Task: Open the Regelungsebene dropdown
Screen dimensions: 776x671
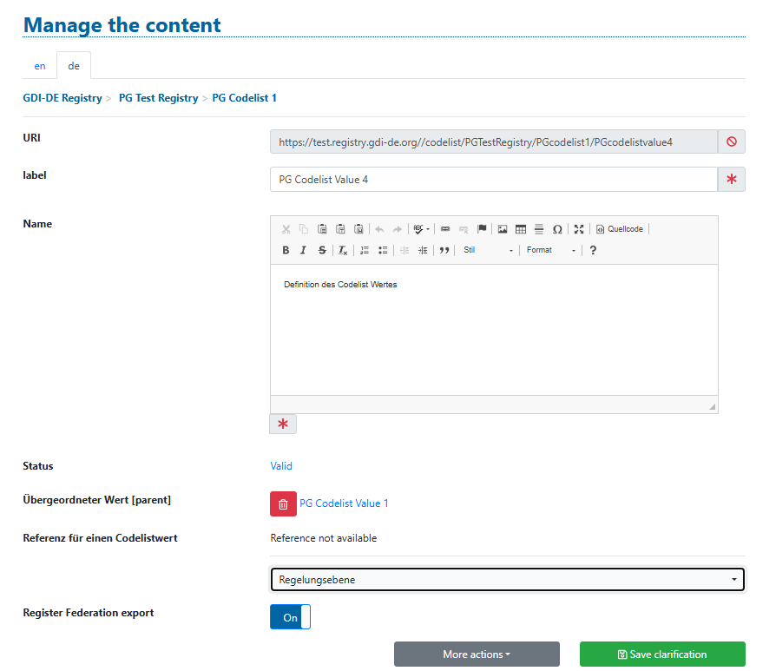Action: coord(507,579)
